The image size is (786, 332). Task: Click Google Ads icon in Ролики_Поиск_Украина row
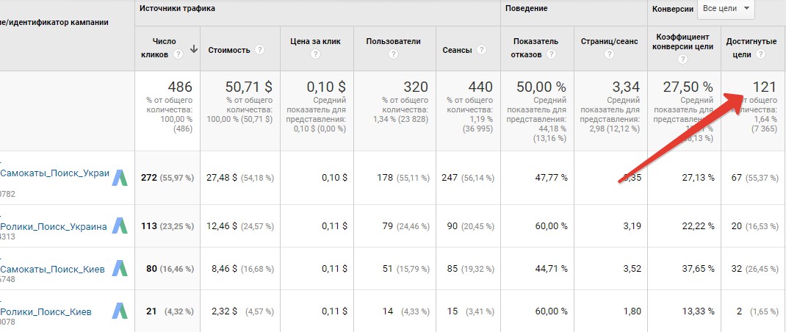click(120, 225)
